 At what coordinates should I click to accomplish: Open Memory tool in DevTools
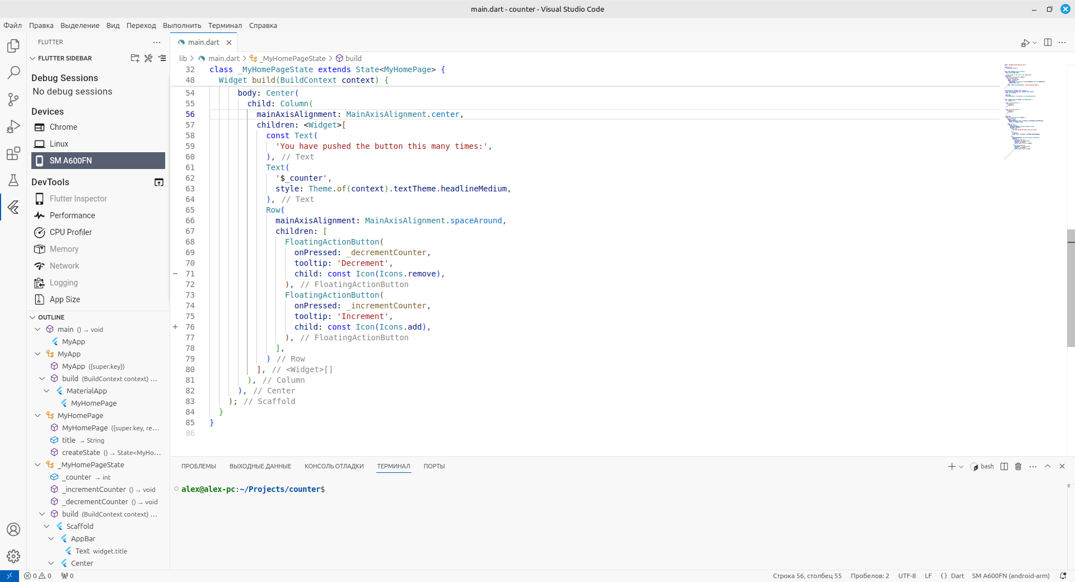coord(98,249)
